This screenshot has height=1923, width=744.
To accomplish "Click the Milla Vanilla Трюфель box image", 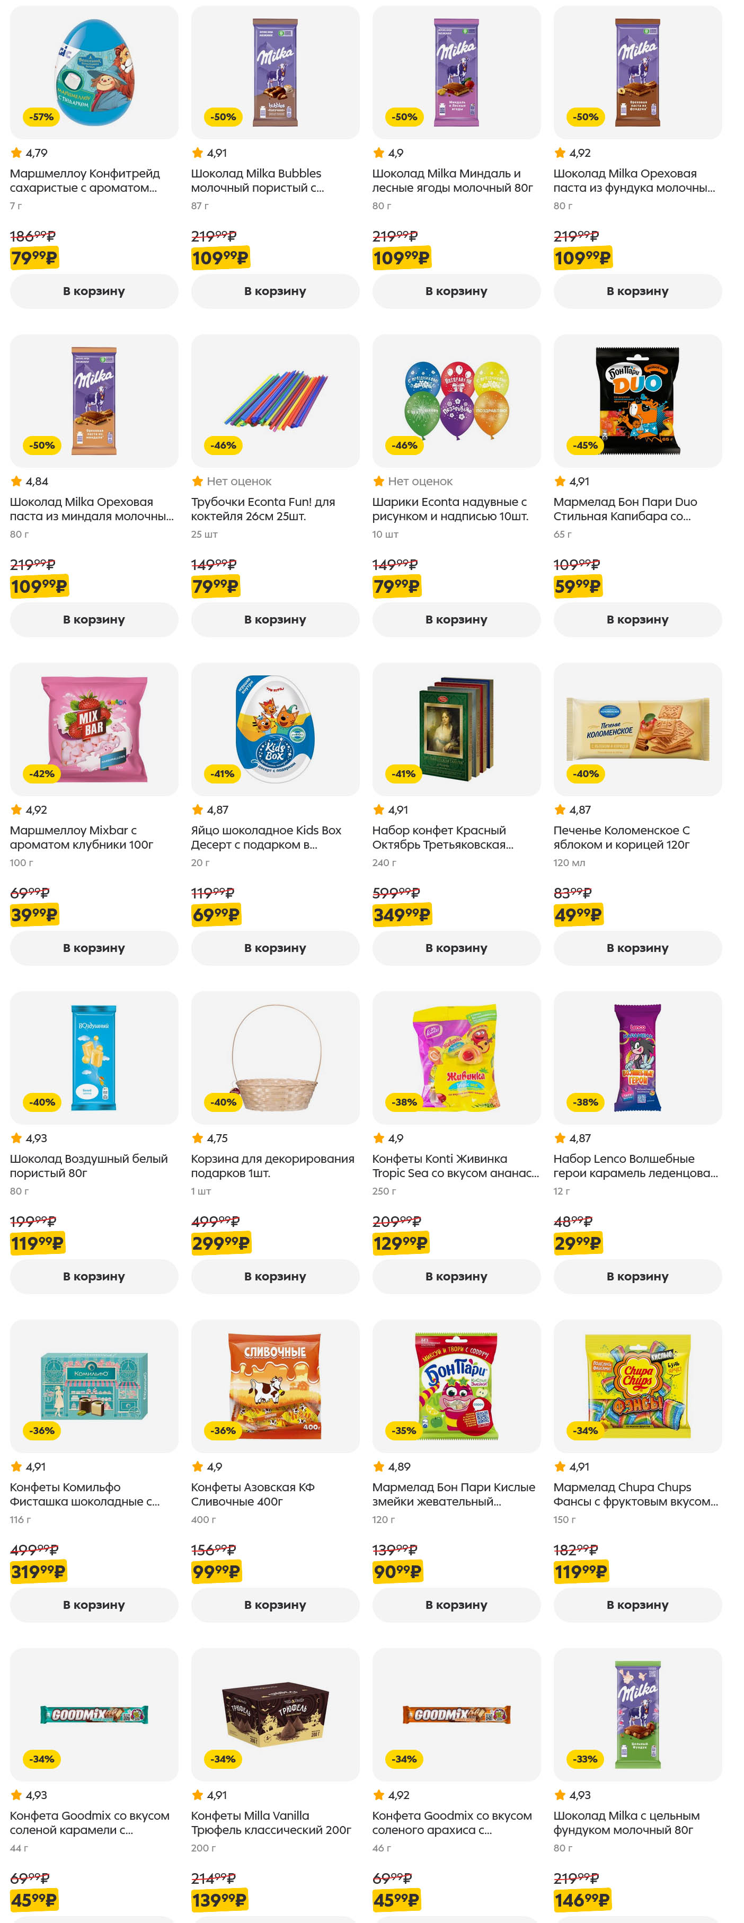I will click(275, 1714).
